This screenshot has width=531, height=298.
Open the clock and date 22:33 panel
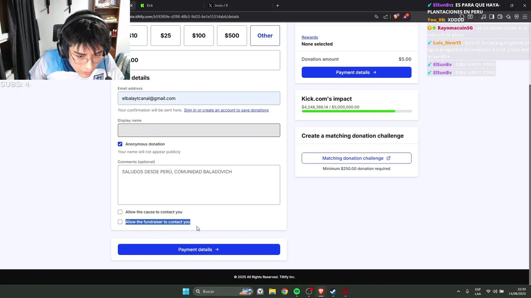[x=517, y=291]
